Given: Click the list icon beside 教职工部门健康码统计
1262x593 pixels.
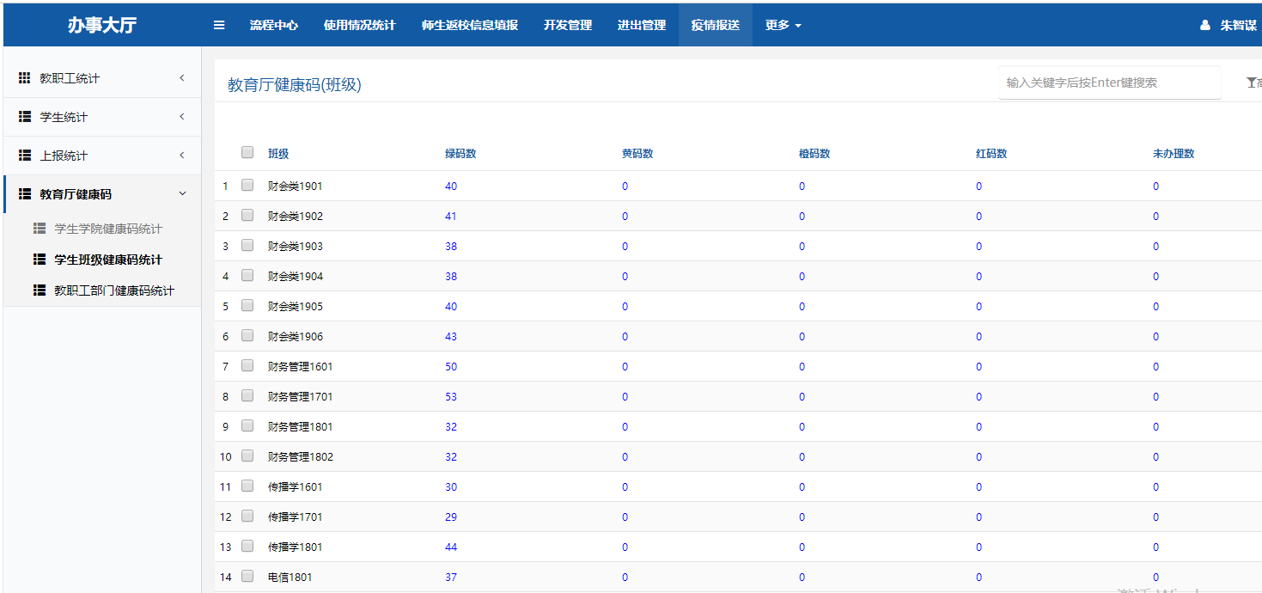Looking at the screenshot, I should click(40, 290).
